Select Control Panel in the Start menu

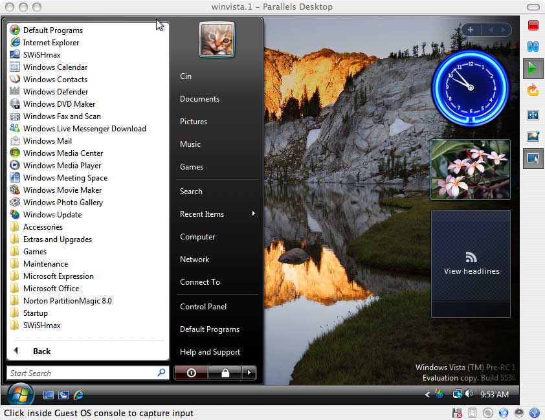tap(203, 307)
